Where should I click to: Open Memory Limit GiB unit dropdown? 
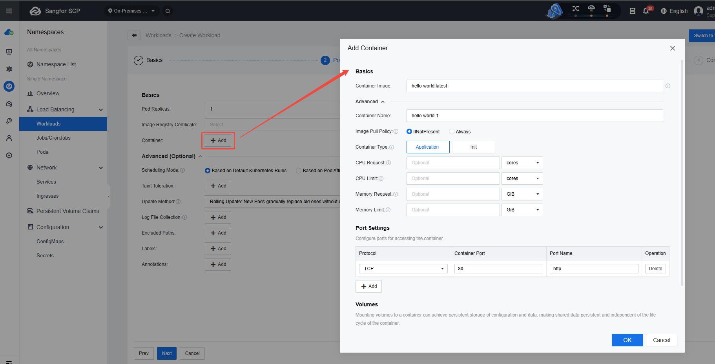tap(522, 210)
